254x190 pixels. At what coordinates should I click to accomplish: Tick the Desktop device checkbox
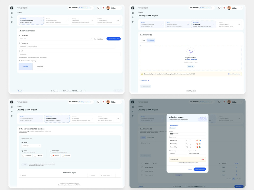point(23,156)
